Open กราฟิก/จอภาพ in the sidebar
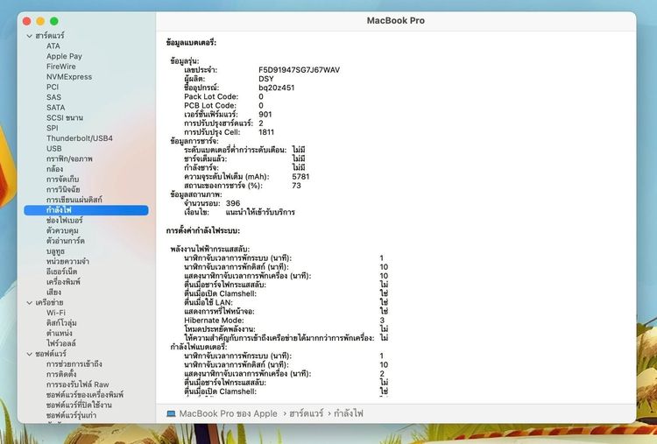Screen dimensions: 657x444 (69, 159)
